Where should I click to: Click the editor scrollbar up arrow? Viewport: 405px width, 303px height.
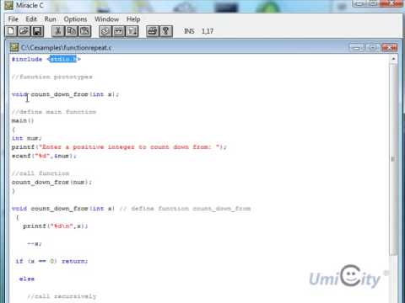click(393, 59)
